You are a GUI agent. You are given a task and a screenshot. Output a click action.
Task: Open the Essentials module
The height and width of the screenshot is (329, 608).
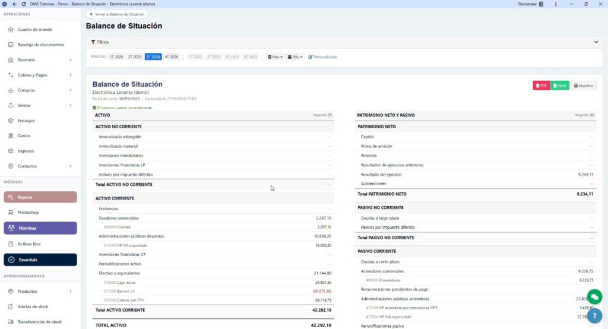pyautogui.click(x=40, y=260)
